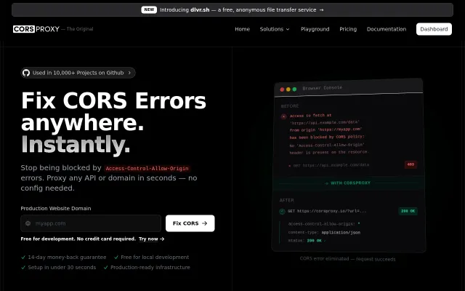This screenshot has width=465, height=291.
Task: Open the Used in 10,000+ Projects on Github pill
Action: 78,73
